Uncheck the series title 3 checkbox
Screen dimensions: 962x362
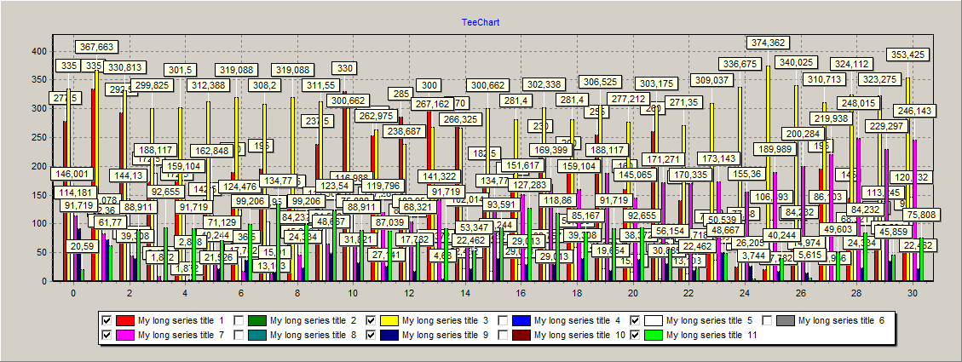pyautogui.click(x=371, y=320)
